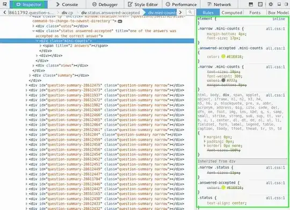Screen dimensions: 290x210
Task: Activate the element picker tool
Action: [5, 4]
